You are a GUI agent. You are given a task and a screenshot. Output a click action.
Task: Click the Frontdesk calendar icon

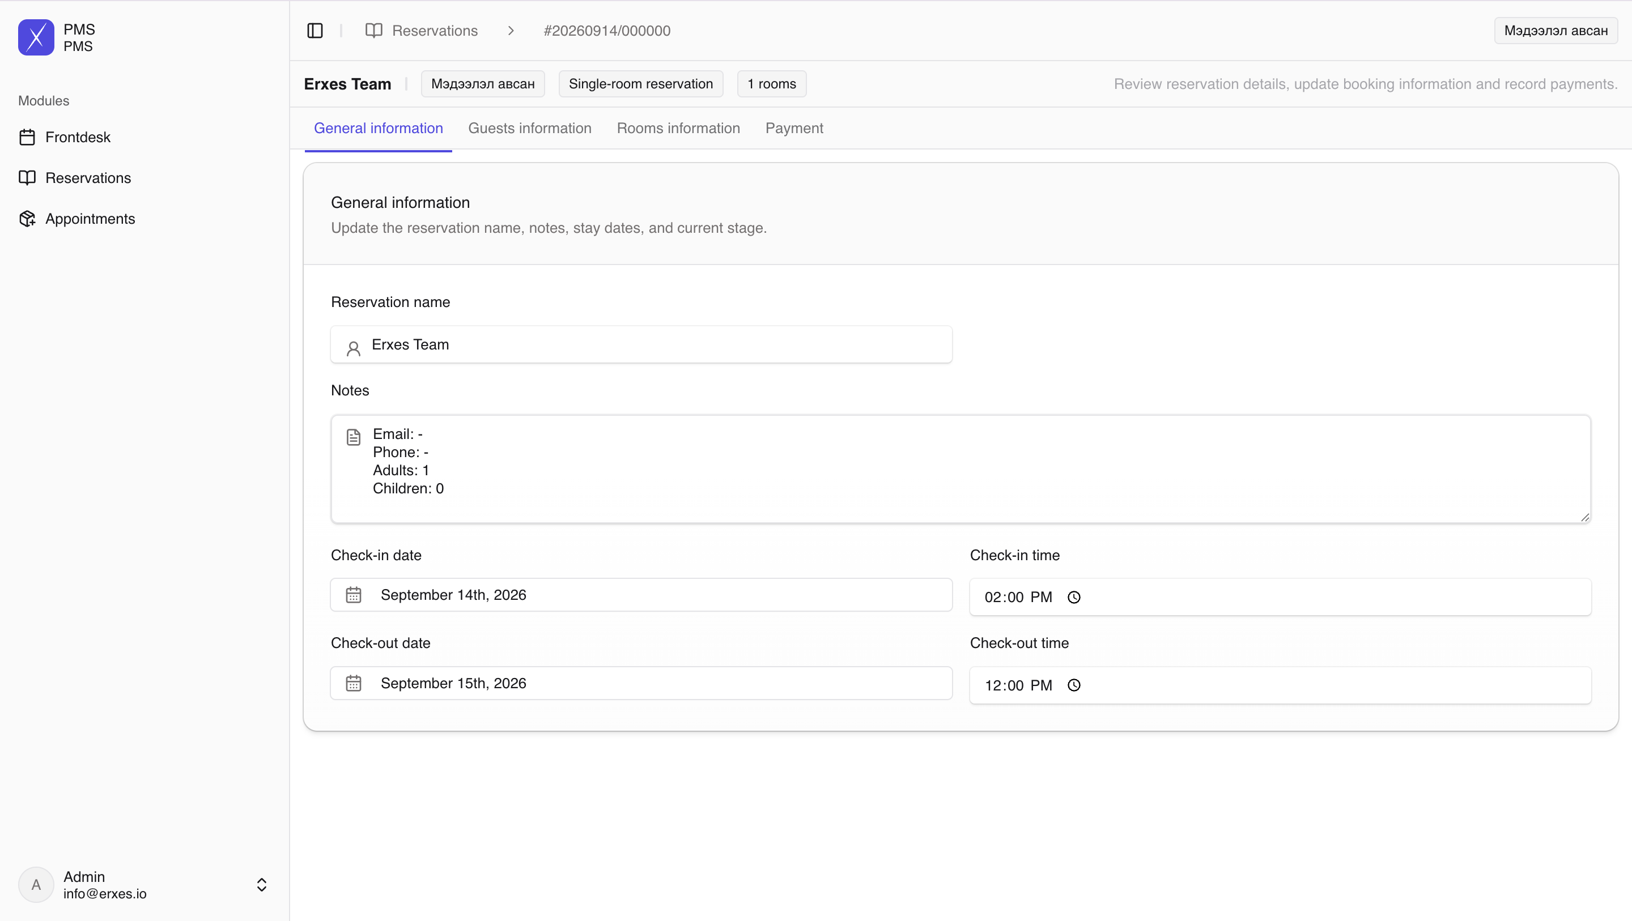tap(27, 138)
